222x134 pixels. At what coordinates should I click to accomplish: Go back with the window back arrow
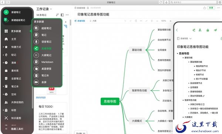coord(3,2)
